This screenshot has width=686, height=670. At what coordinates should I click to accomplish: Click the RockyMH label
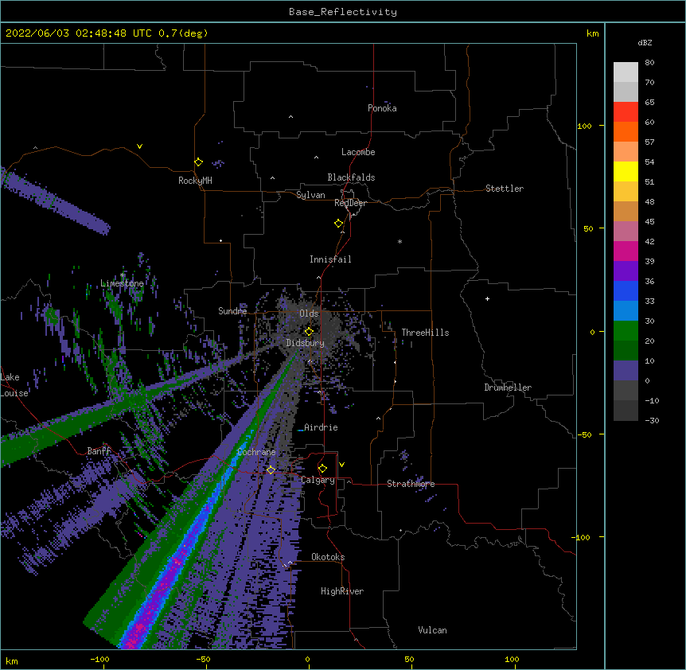click(x=195, y=181)
